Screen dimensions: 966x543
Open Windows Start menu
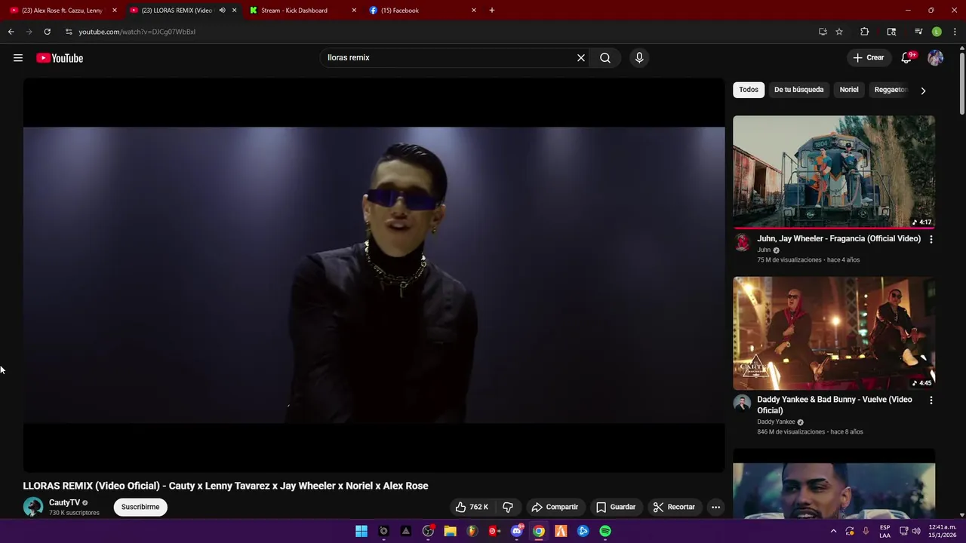pyautogui.click(x=361, y=531)
